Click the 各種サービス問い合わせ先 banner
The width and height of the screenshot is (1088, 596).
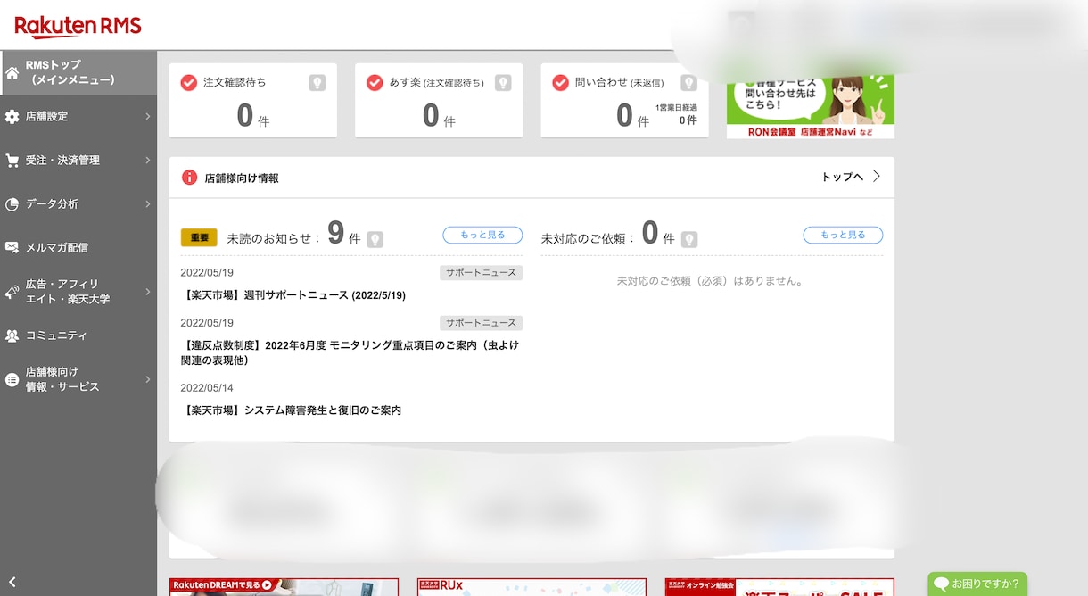811,107
